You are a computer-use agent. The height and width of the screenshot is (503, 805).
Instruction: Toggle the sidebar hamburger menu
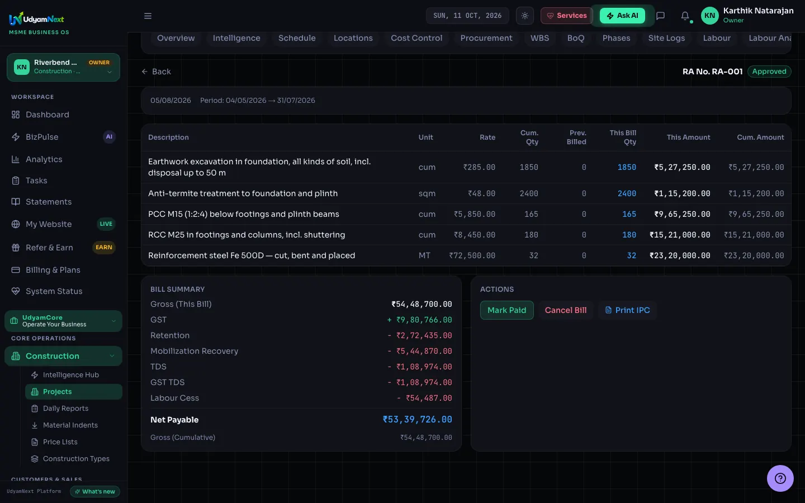click(148, 16)
